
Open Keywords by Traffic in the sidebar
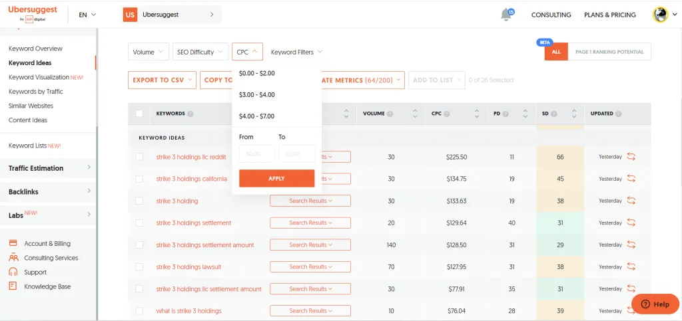(x=36, y=91)
